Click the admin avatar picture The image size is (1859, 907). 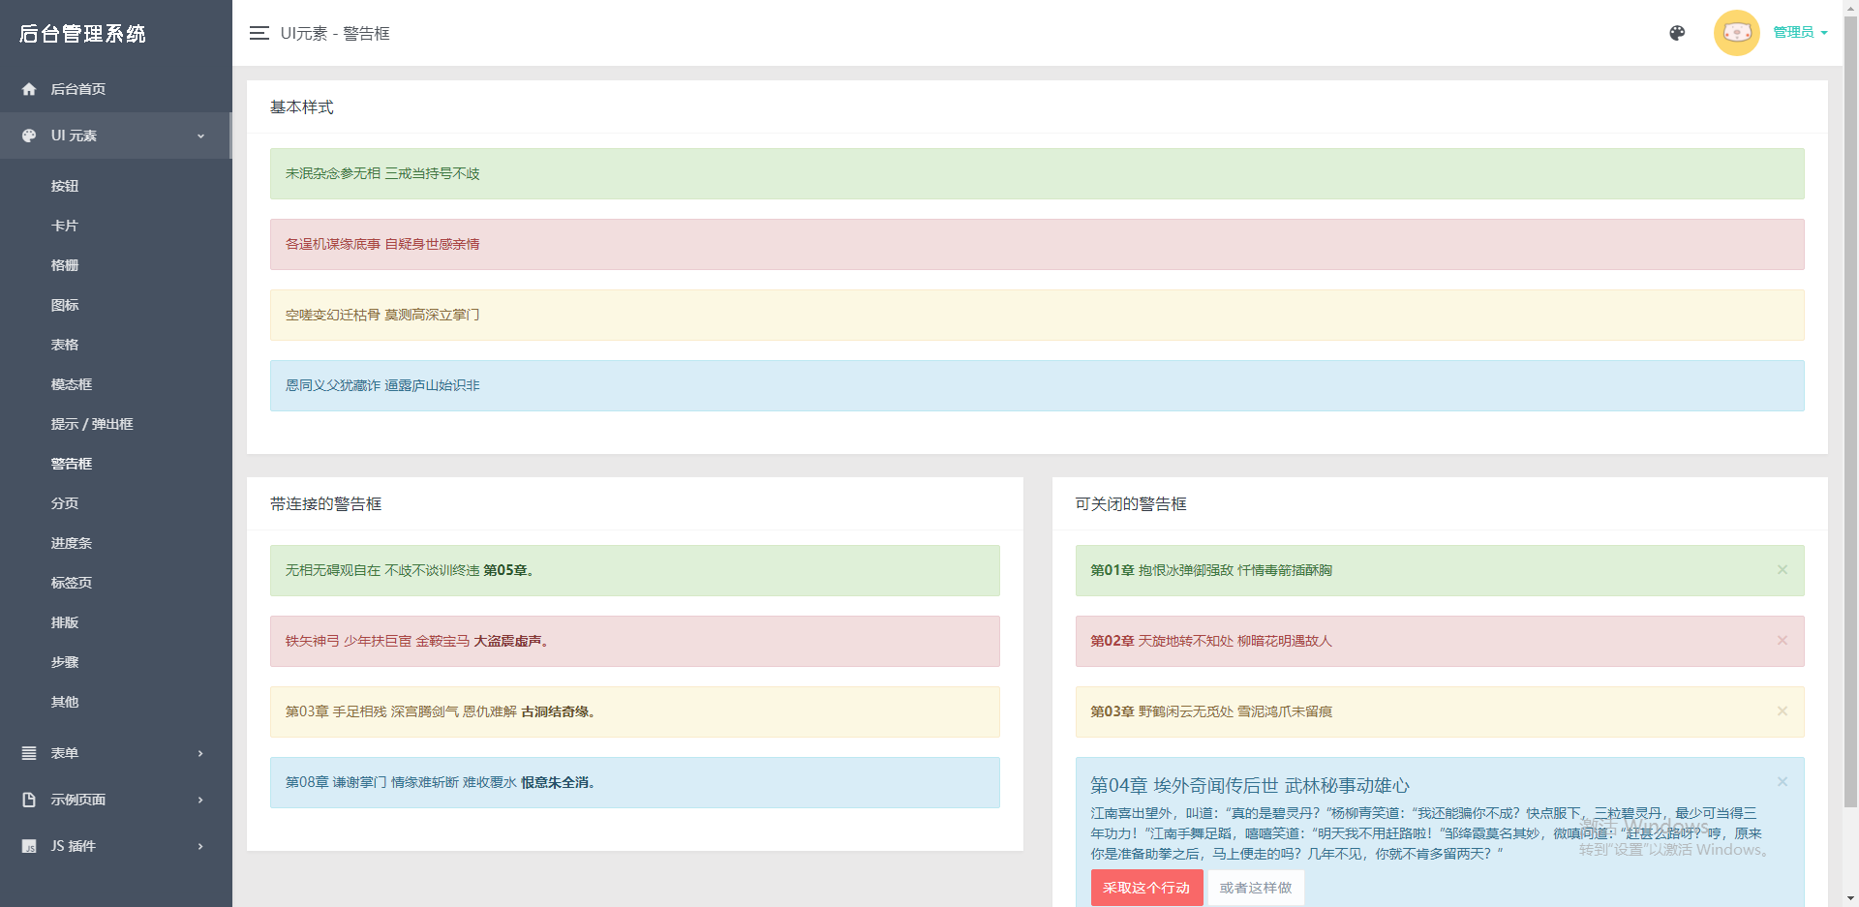pyautogui.click(x=1737, y=33)
